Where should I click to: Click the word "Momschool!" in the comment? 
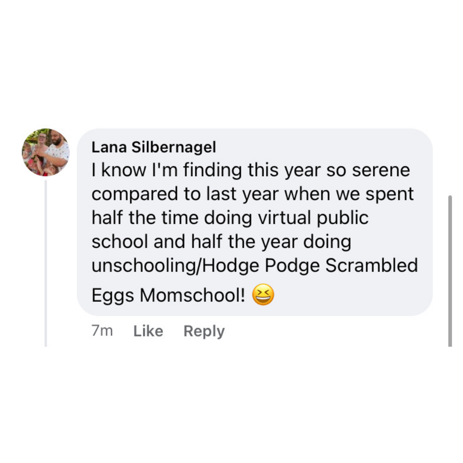coord(192,295)
